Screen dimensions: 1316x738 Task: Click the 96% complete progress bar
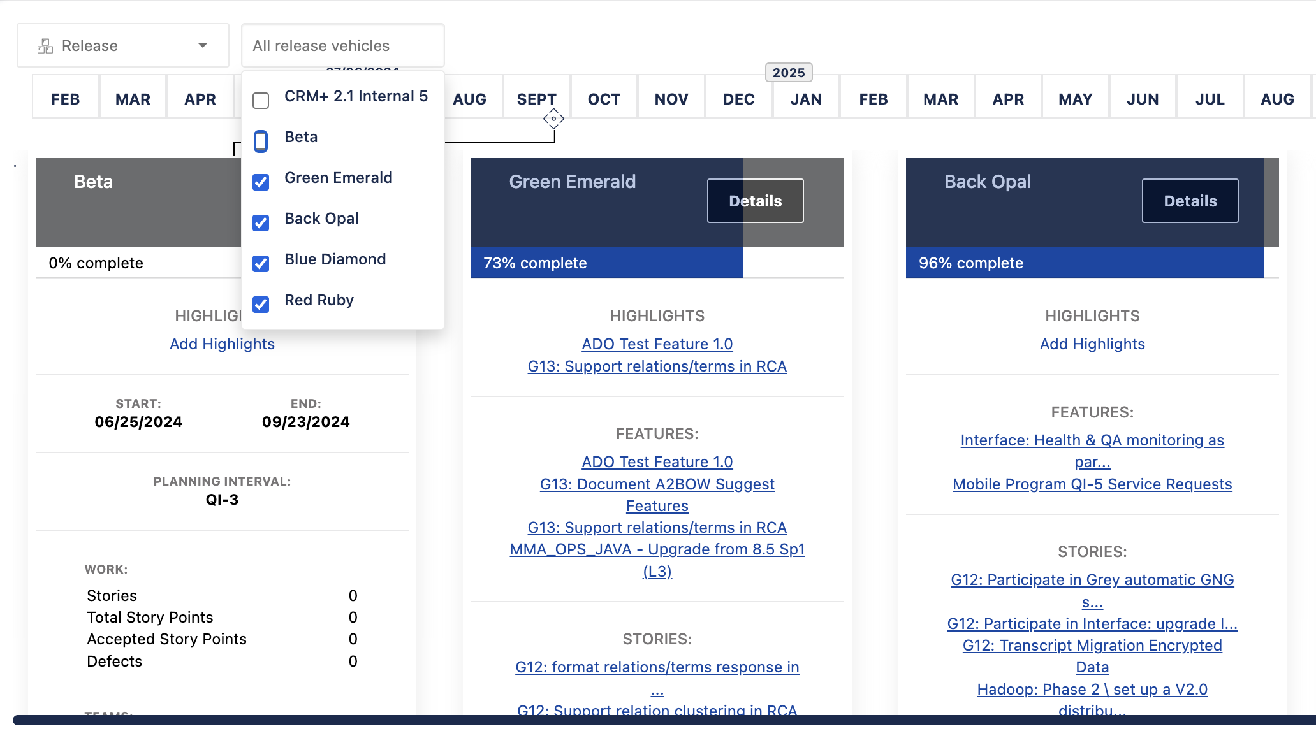(x=1085, y=263)
